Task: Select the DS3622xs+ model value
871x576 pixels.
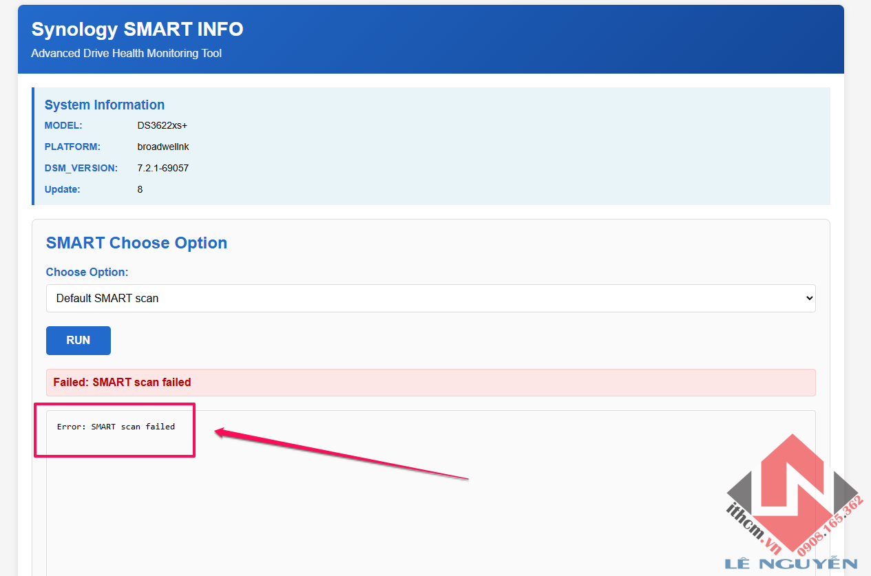Action: coord(162,125)
